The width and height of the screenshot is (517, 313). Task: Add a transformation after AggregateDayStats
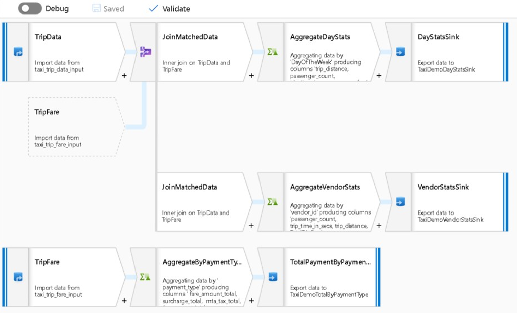[379, 76]
